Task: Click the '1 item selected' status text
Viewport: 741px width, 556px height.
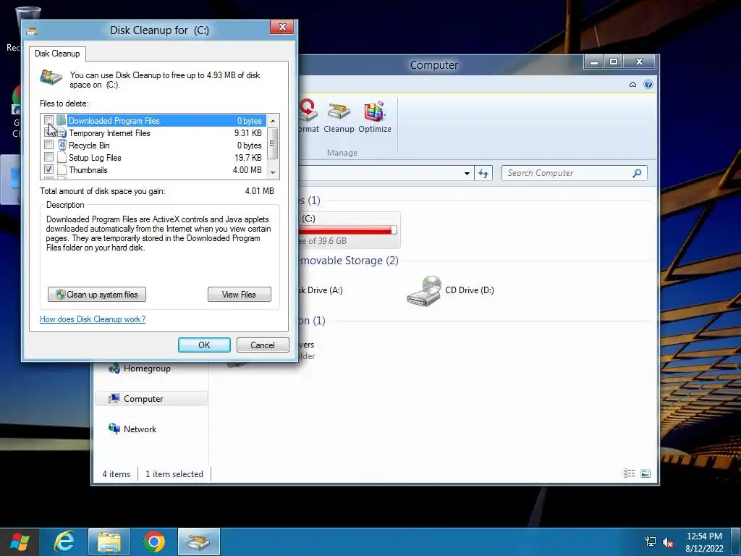Action: point(174,473)
